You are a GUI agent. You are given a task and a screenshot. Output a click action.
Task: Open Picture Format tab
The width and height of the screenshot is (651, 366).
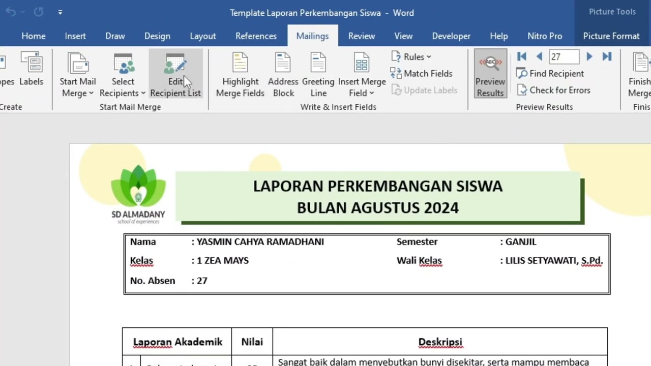pos(611,36)
